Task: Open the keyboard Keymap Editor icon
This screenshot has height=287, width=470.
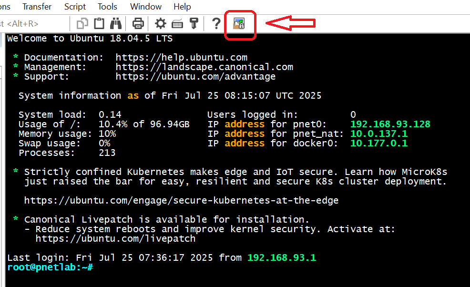Action: [x=177, y=24]
